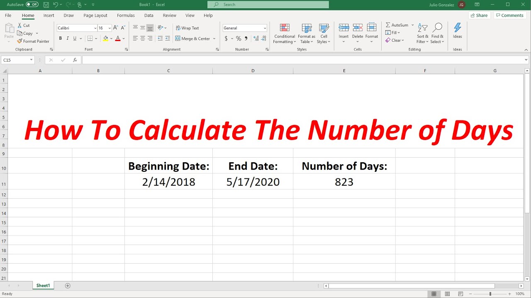Screen dimensions: 531x298
Task: Open Sort & Filter menu
Action: [x=423, y=33]
